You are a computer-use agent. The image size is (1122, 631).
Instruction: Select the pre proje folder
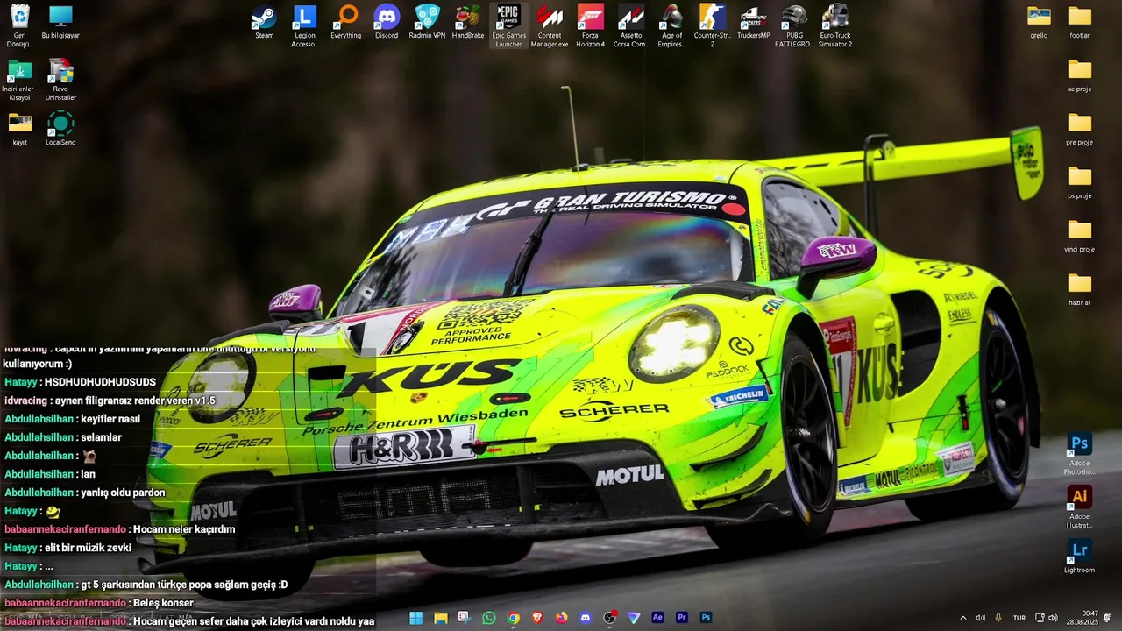click(1080, 130)
